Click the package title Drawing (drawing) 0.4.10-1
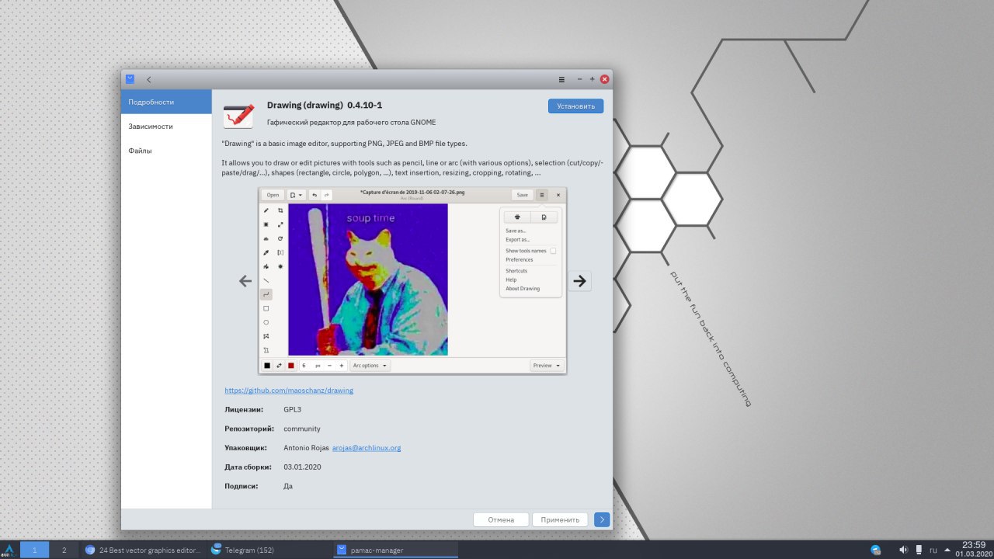The width and height of the screenshot is (994, 559). 325,105
